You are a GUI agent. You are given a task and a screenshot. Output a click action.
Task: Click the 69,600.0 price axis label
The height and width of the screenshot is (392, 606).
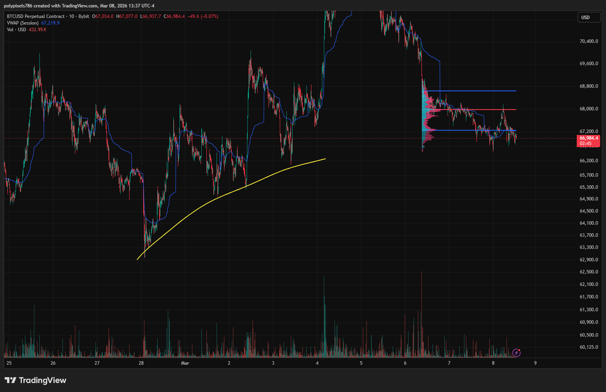589,64
